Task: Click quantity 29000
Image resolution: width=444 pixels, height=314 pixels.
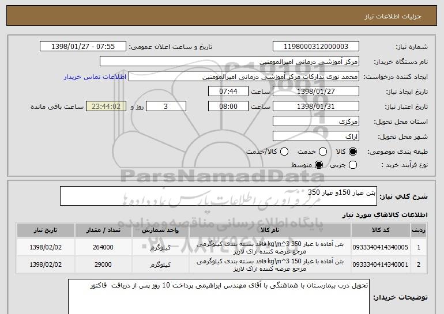Action: click(x=103, y=264)
